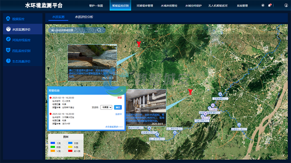291x163 pixels.
Task: Expand the 发送给 recipient dropdown
Action: click(x=106, y=108)
